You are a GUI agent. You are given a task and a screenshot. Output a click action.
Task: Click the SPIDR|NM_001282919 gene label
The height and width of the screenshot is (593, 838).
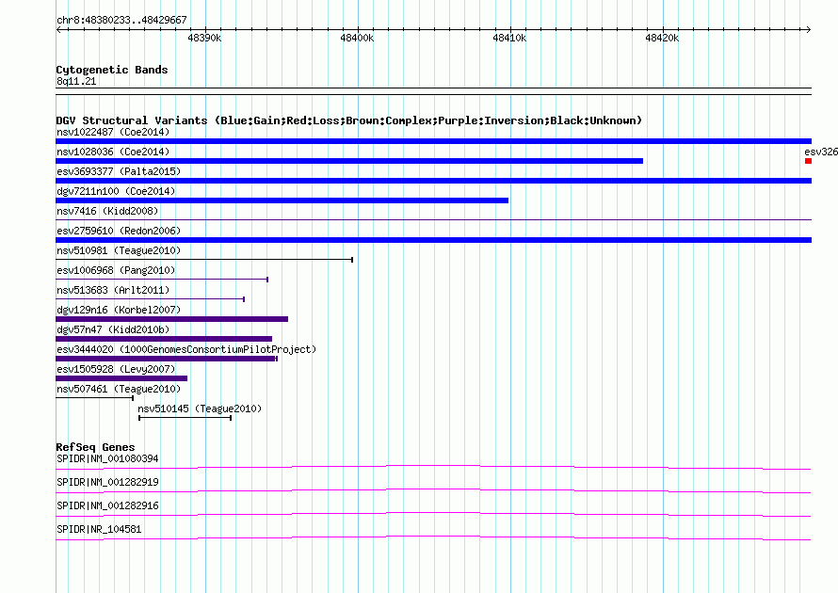pyautogui.click(x=107, y=483)
